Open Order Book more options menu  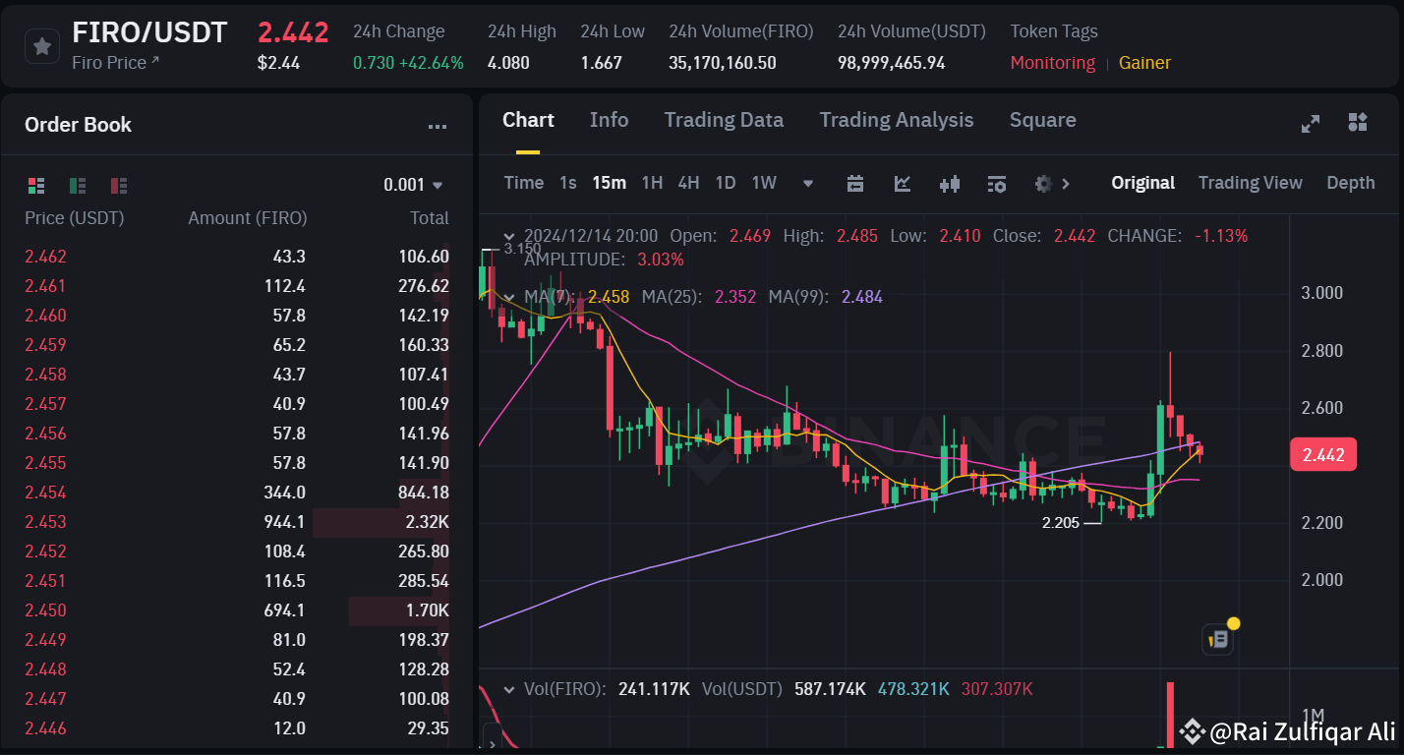(x=438, y=126)
